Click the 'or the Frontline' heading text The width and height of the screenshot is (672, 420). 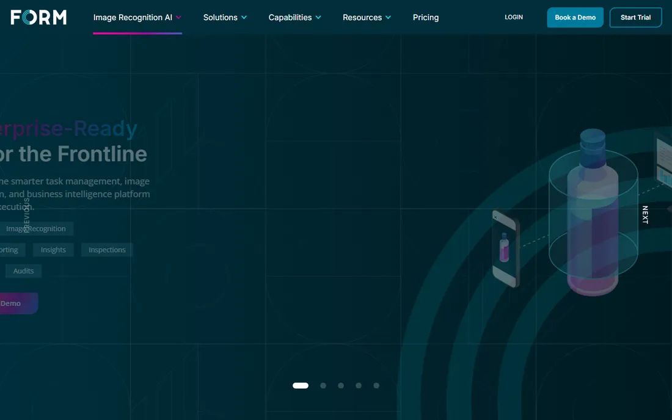click(73, 154)
